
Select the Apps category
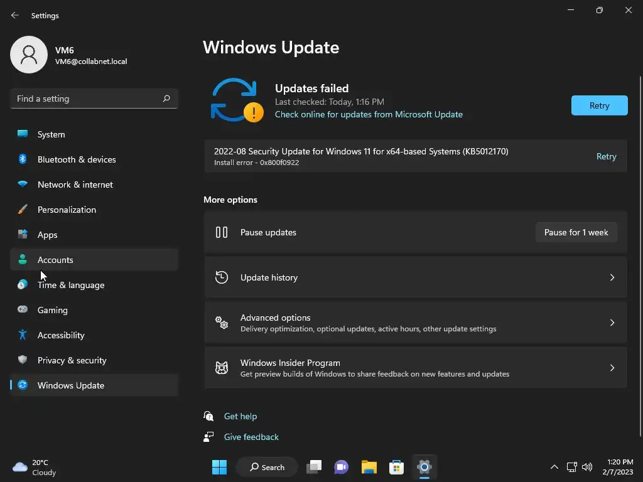94,235
